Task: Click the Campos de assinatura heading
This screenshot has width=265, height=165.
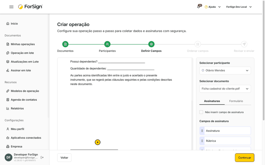Action: click(x=214, y=121)
